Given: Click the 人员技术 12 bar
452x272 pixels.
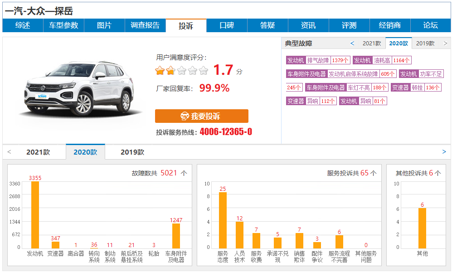Looking at the screenshot, I should (x=239, y=235).
